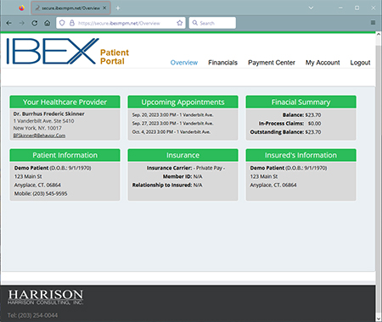Image resolution: width=382 pixels, height=322 pixels.
Task: Open the Financials menu item
Action: click(222, 63)
